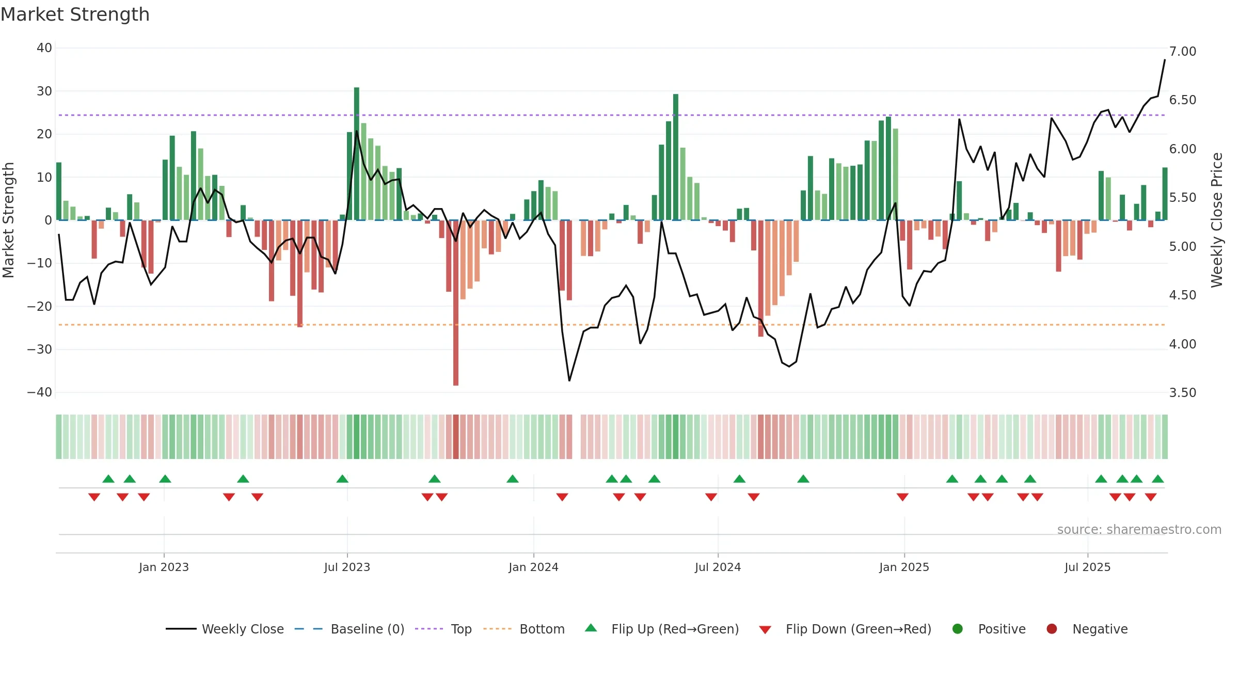
Task: Click the last green flip-up triangle marker
Action: (1158, 479)
